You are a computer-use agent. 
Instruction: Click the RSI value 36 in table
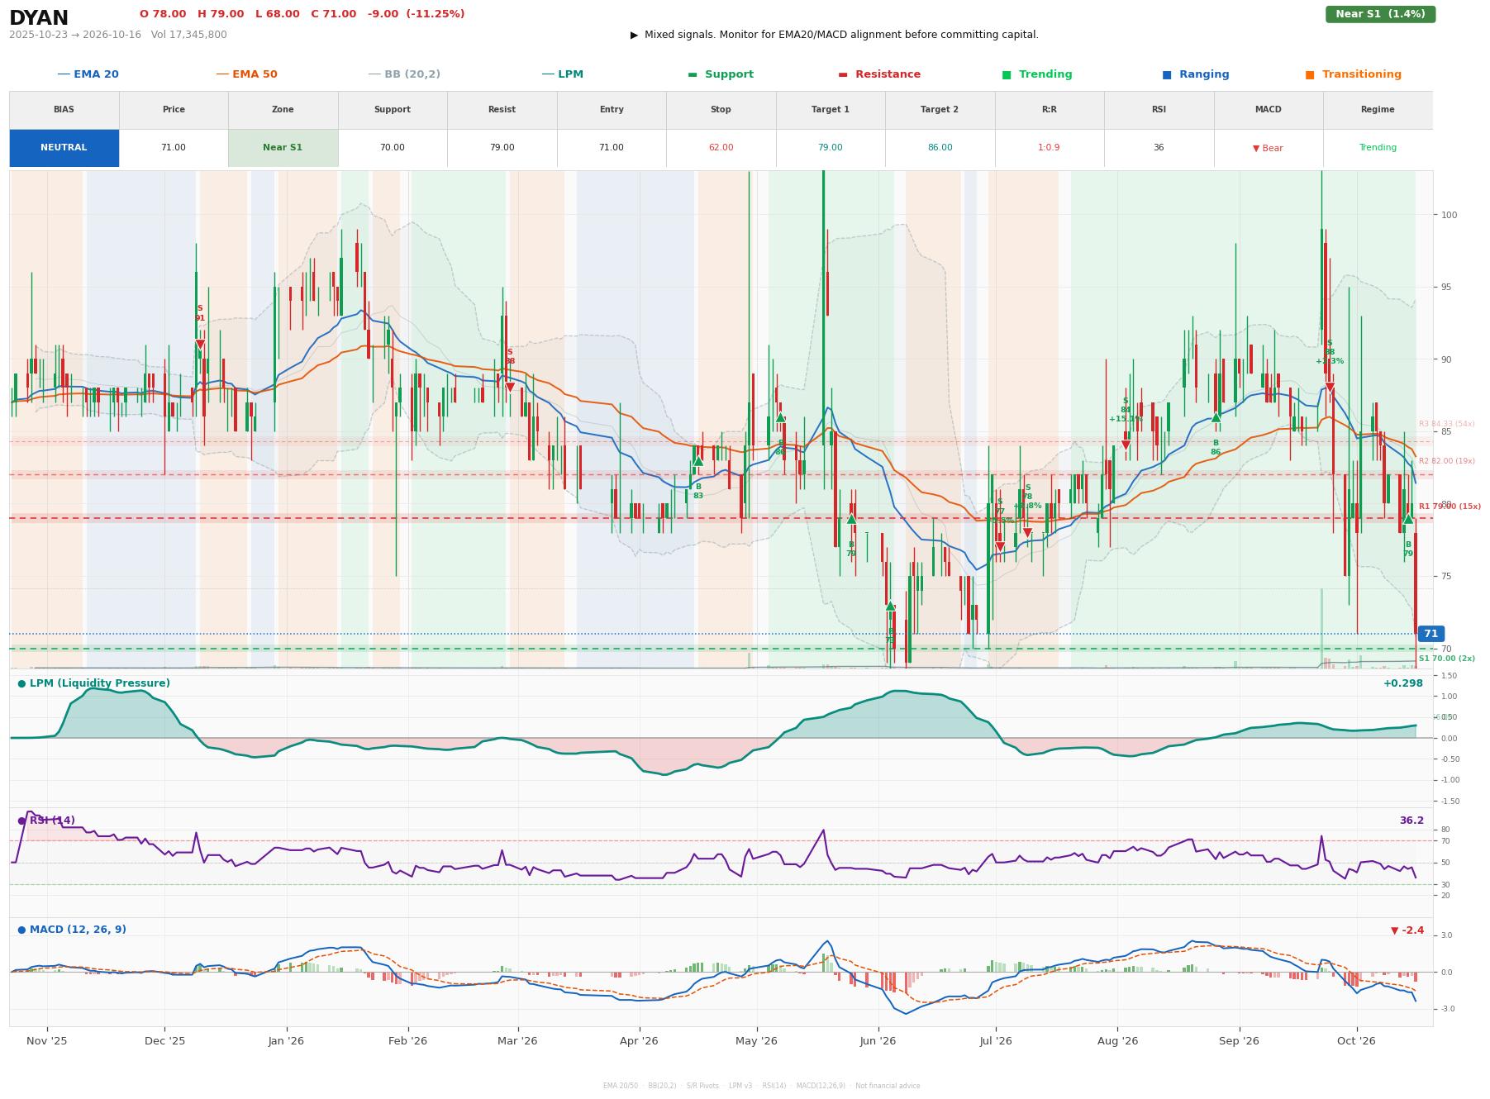point(1159,148)
